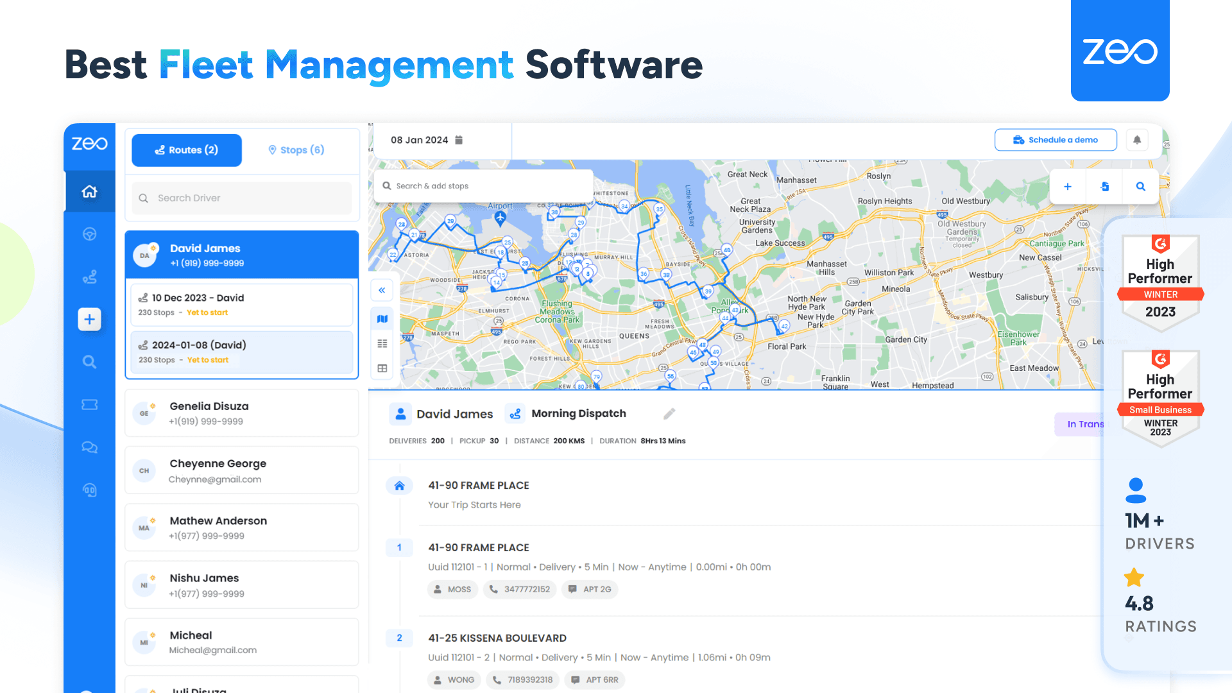Click the Schedule a demo button

click(1055, 139)
